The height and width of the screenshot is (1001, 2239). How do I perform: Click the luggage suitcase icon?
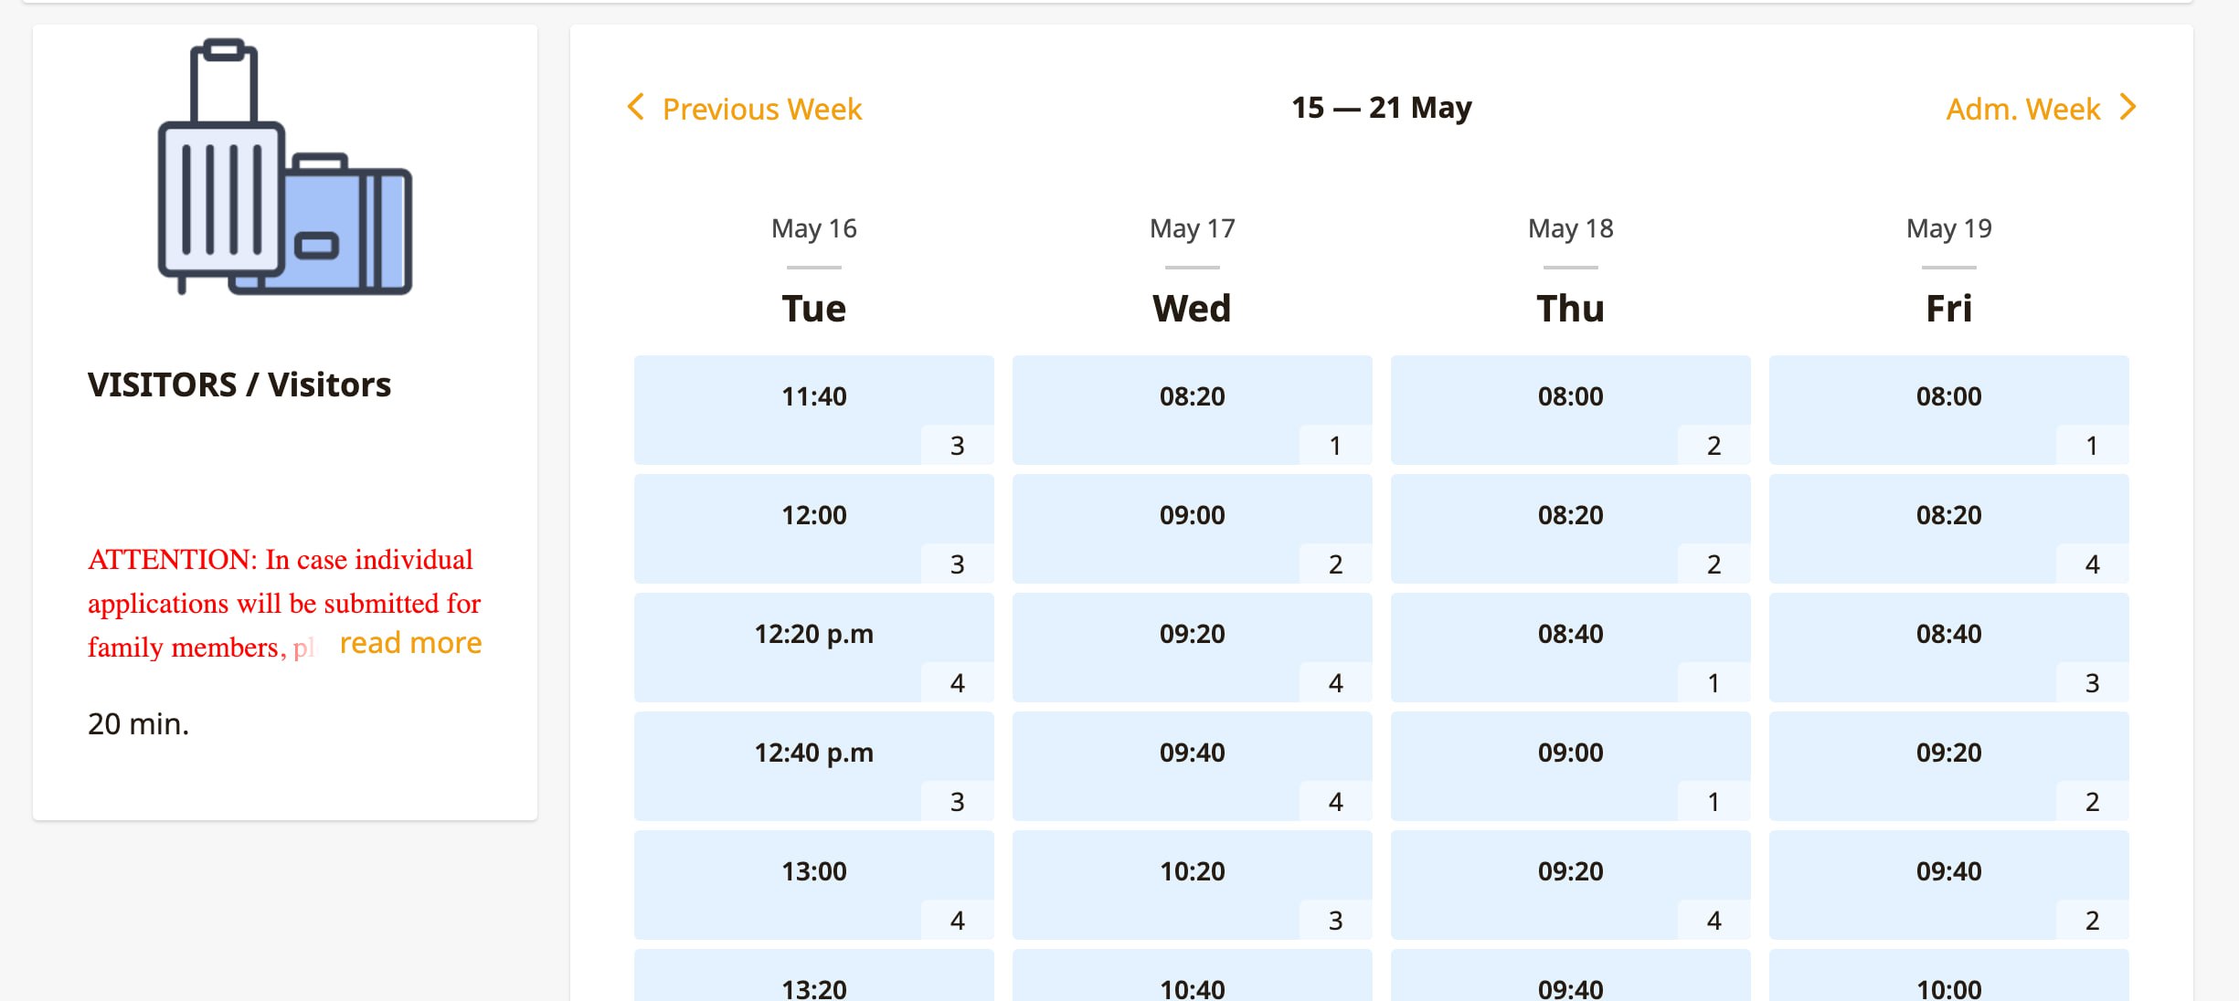(x=284, y=168)
